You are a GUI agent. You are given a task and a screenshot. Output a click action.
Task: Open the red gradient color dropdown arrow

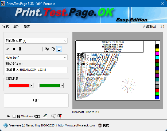point(32,85)
